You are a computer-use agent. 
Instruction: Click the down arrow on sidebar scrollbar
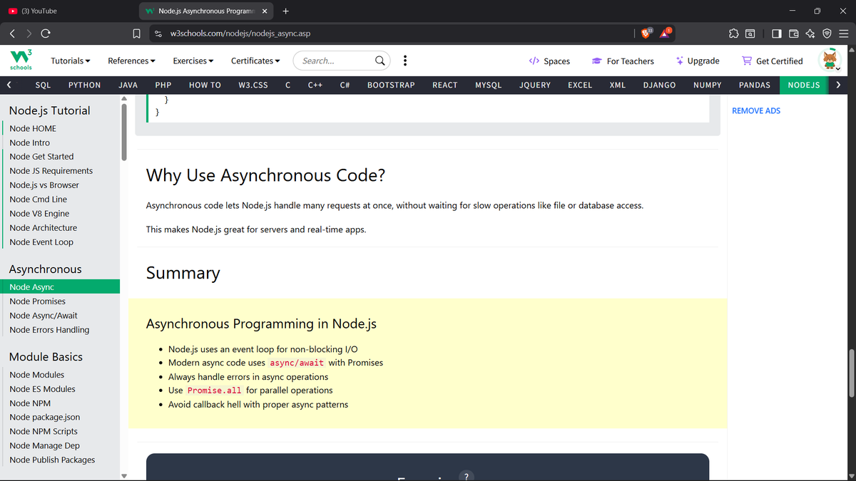[x=124, y=476]
